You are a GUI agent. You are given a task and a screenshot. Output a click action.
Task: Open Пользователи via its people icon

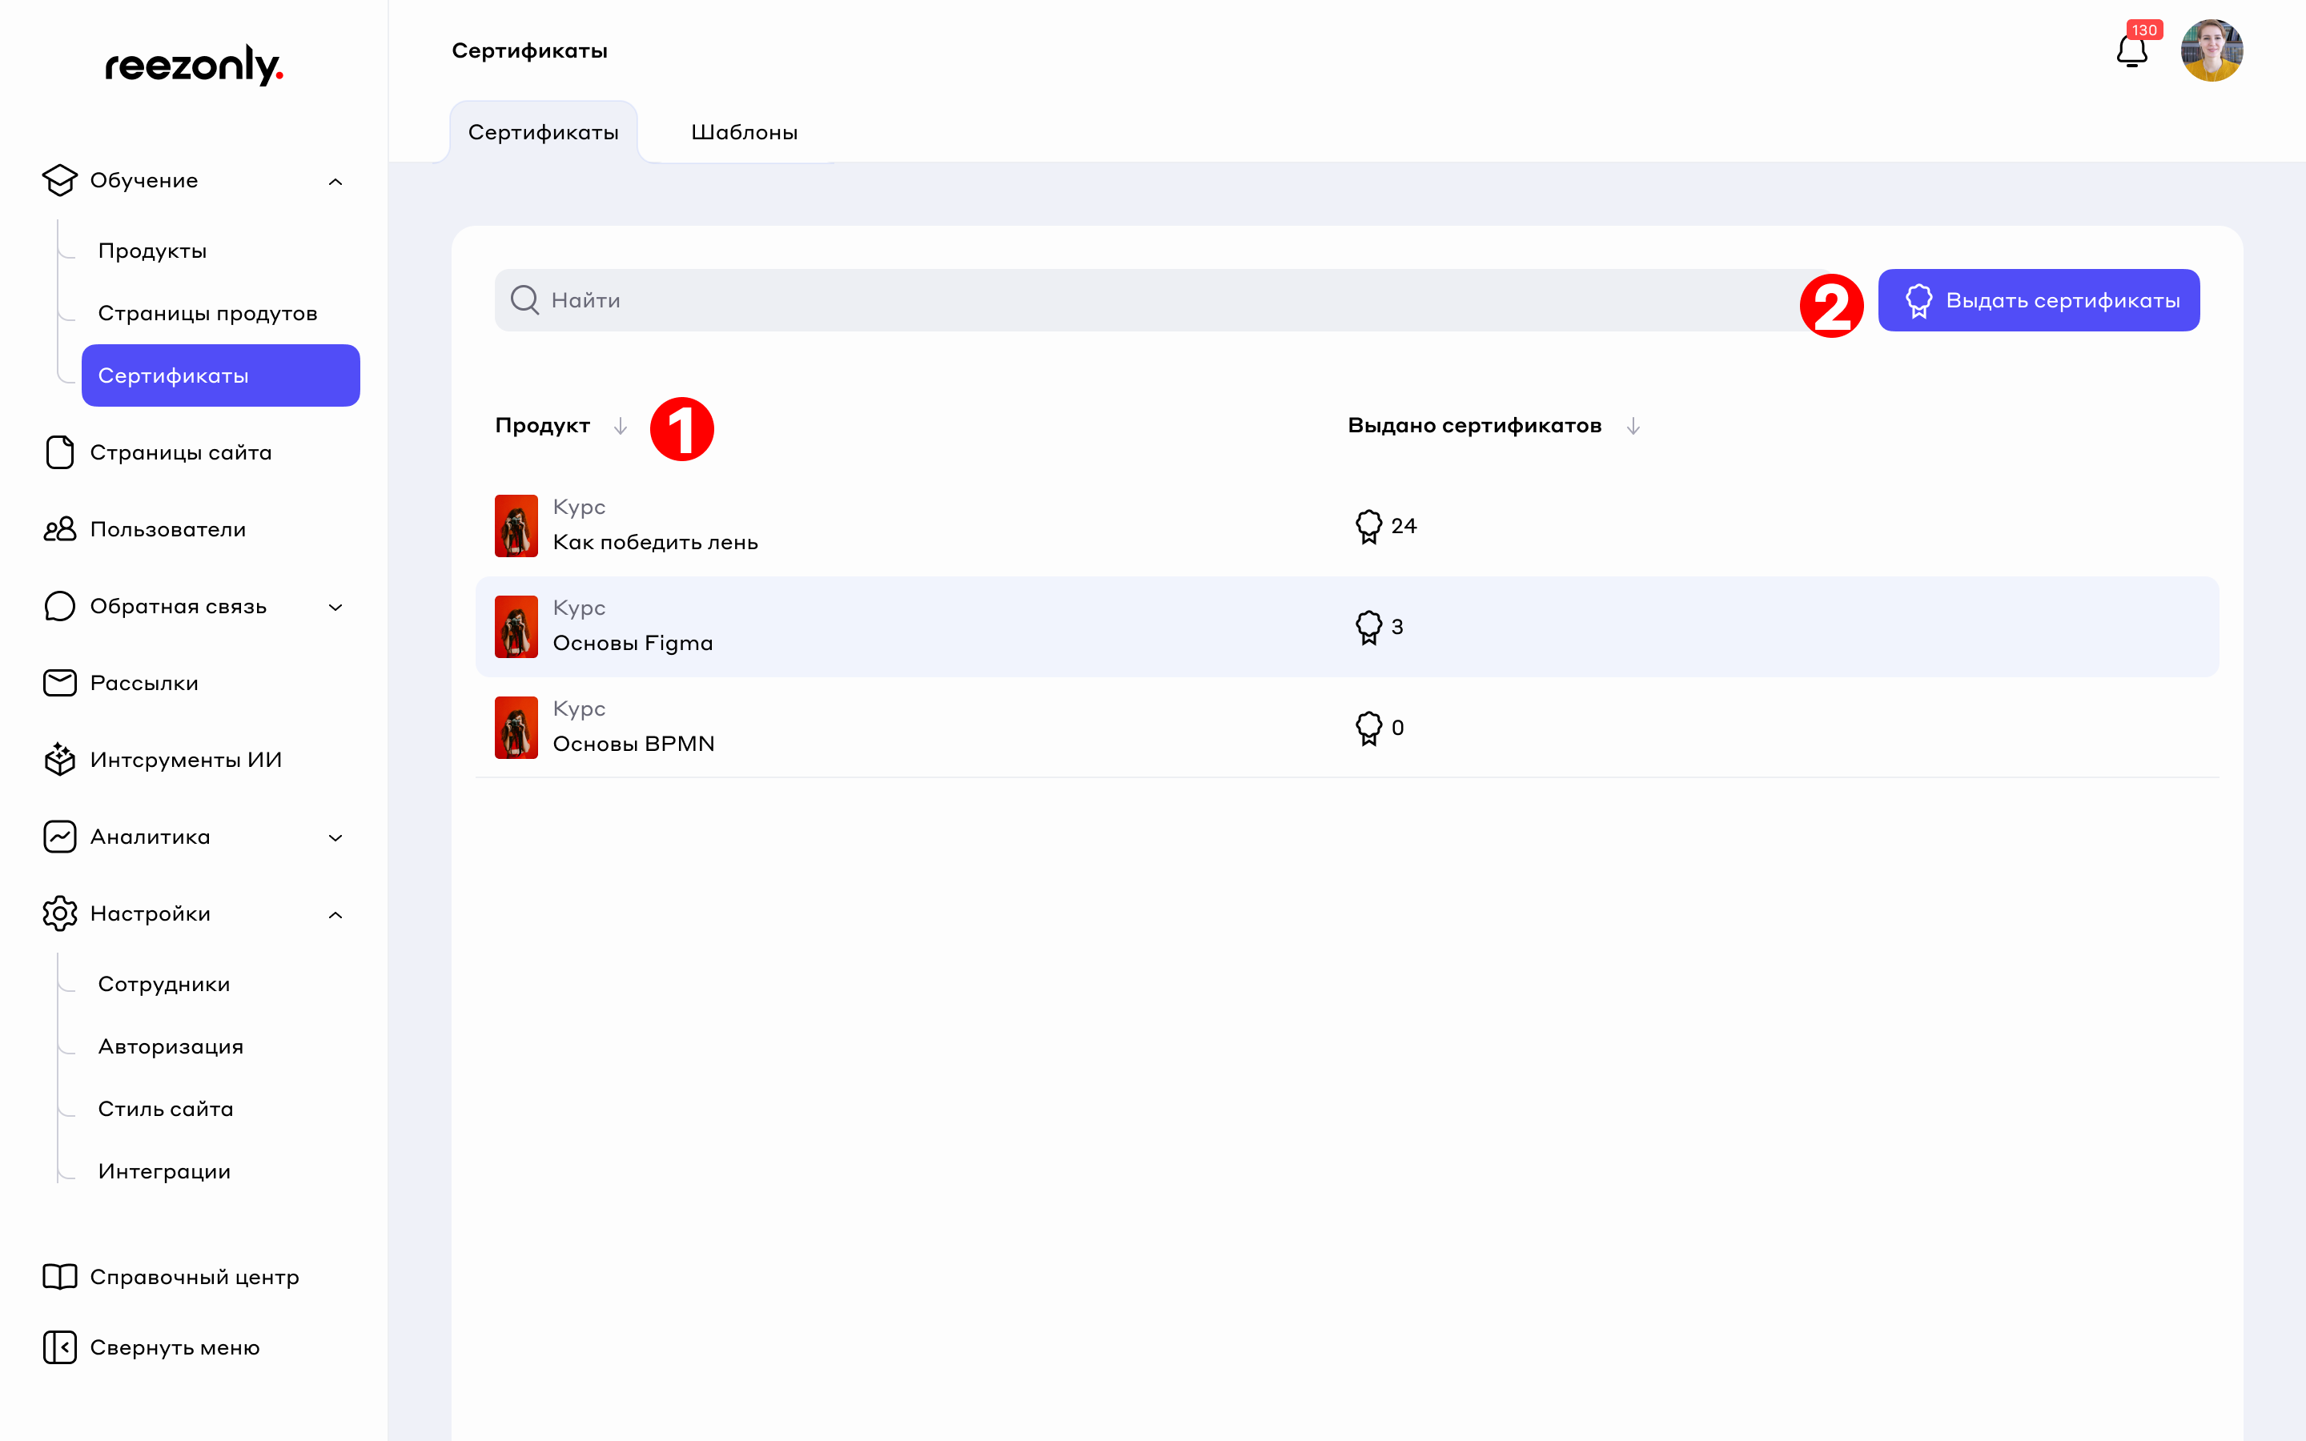click(x=59, y=529)
